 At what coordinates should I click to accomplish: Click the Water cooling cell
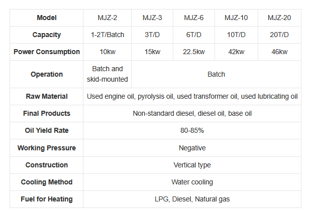click(192, 182)
